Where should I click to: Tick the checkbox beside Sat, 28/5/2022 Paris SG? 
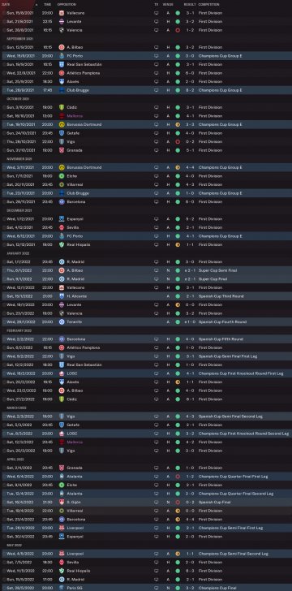(4, 588)
